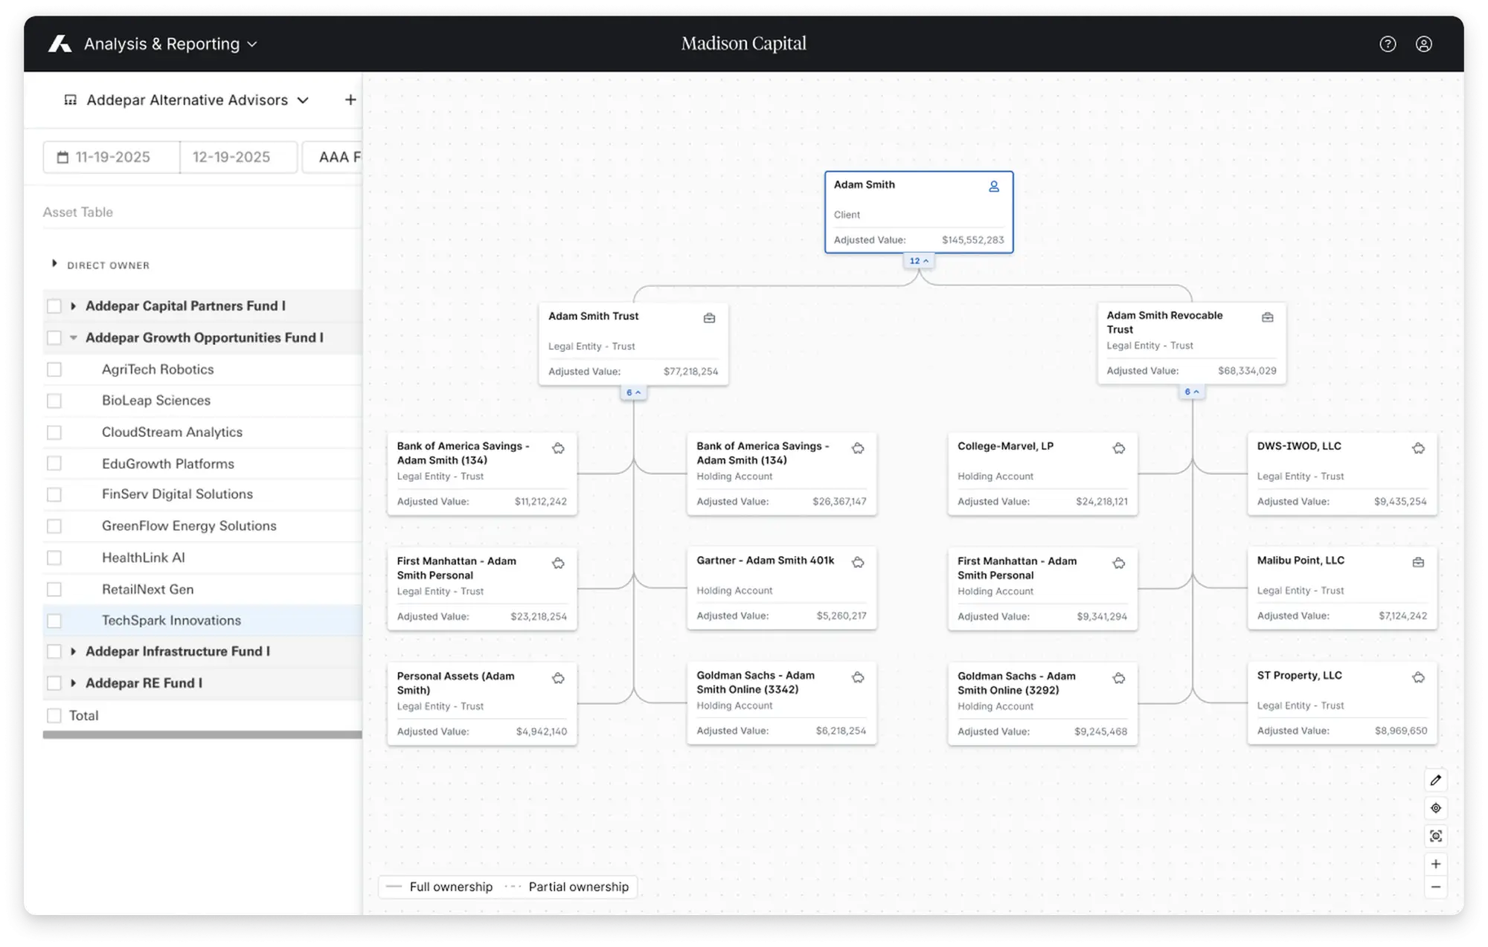The image size is (1488, 947).
Task: Select GreenFlow Energy Solutions row
Action: coord(202,526)
